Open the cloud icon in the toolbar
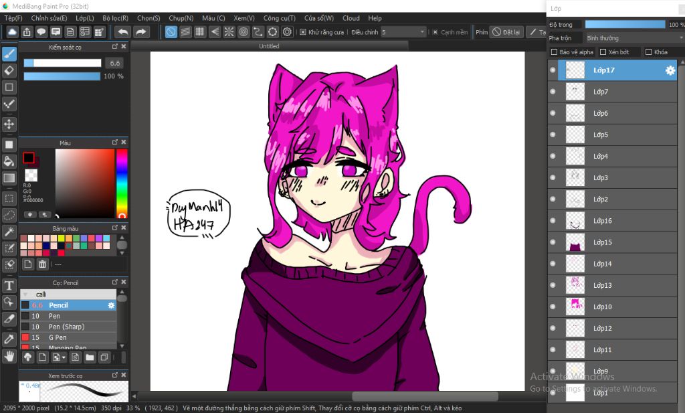This screenshot has width=685, height=413. [12, 32]
